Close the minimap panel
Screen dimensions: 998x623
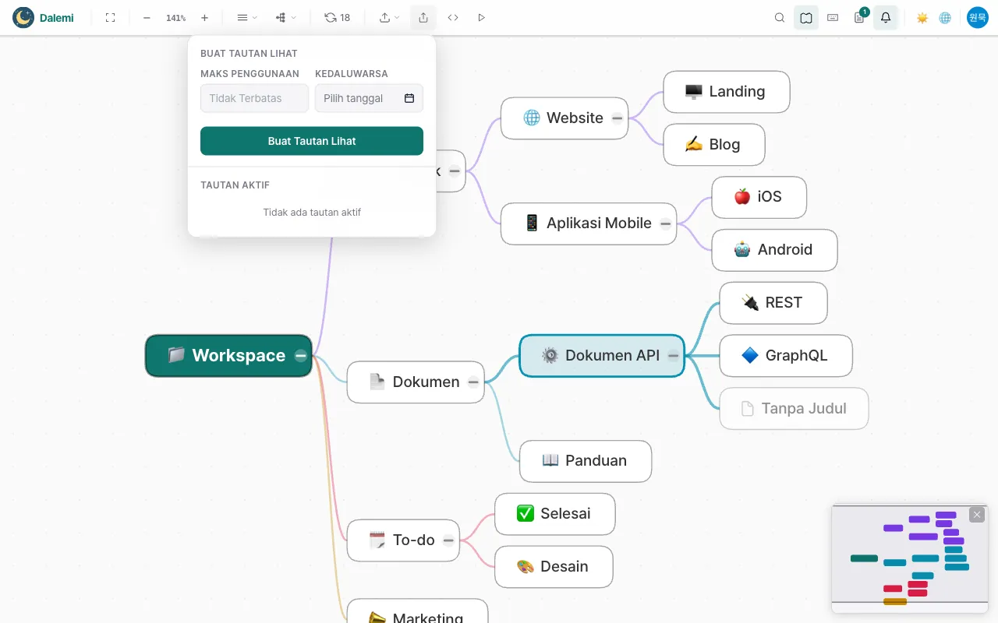click(977, 515)
